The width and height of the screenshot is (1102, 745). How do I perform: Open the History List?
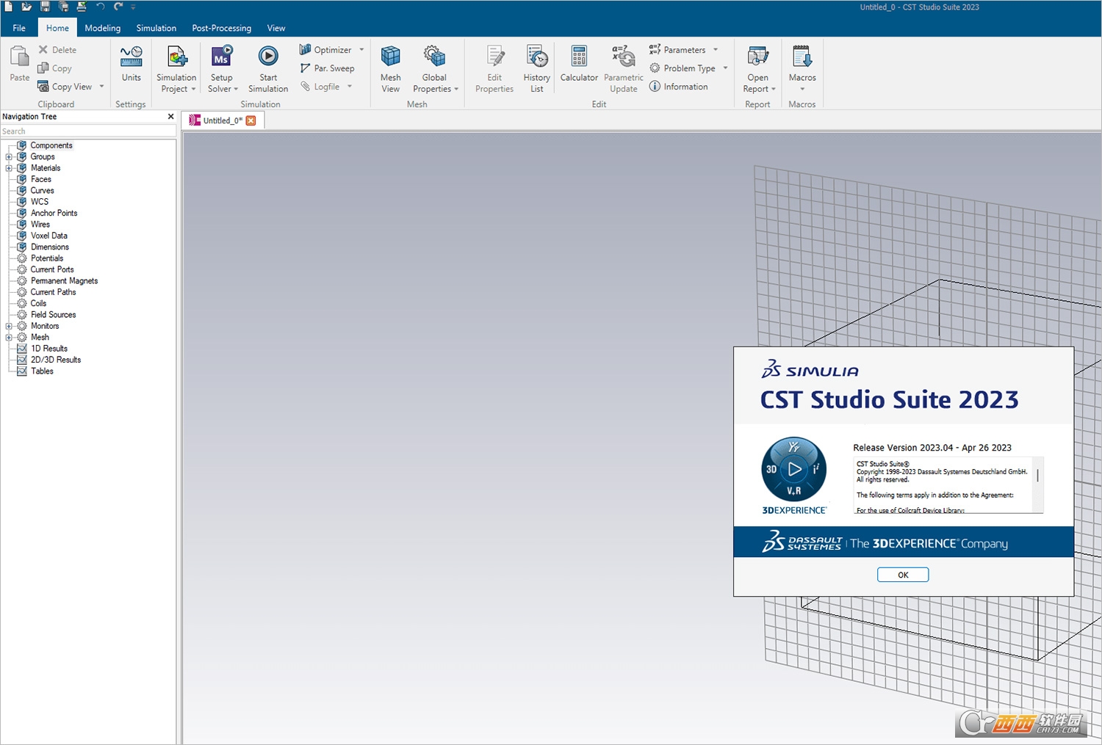point(537,68)
